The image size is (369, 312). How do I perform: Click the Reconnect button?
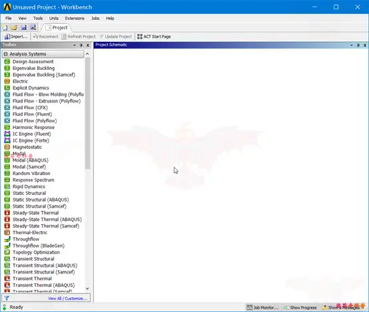pyautogui.click(x=45, y=37)
